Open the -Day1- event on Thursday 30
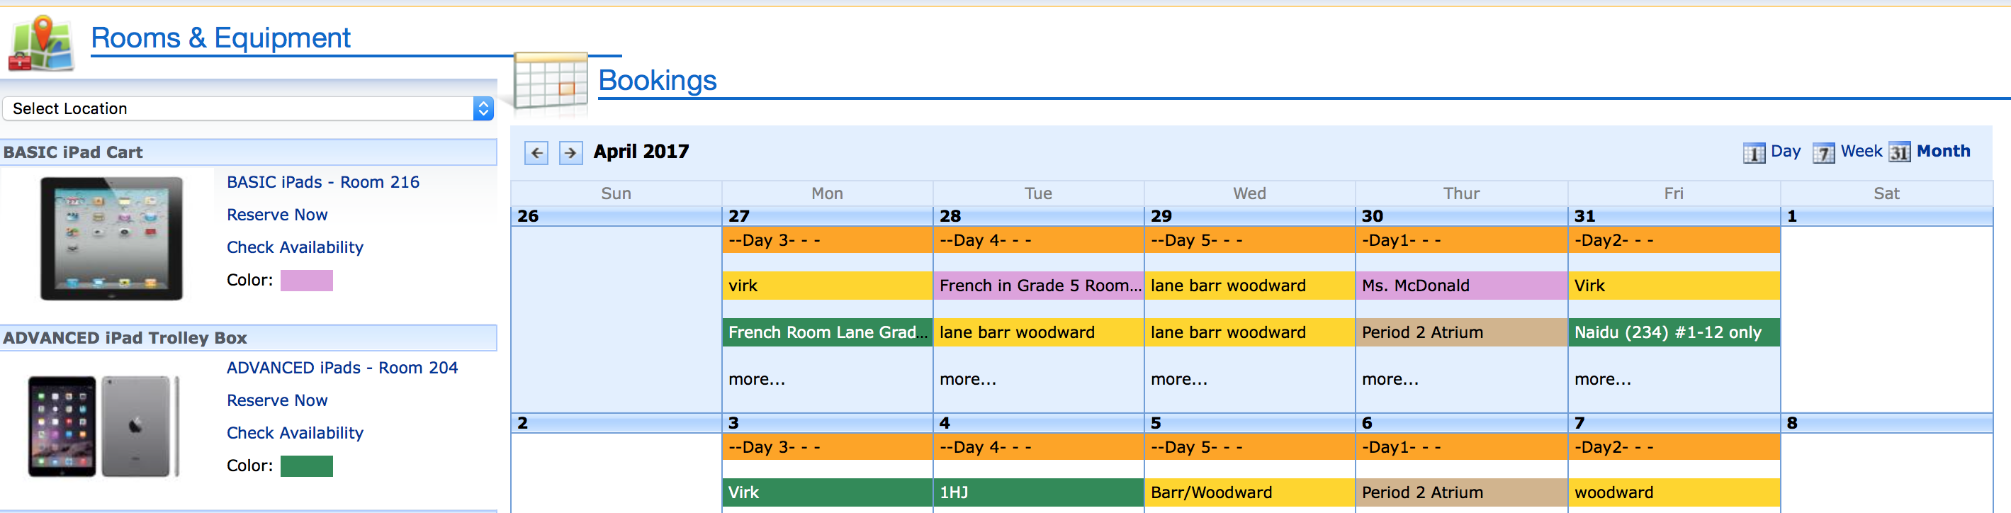 tap(1461, 240)
